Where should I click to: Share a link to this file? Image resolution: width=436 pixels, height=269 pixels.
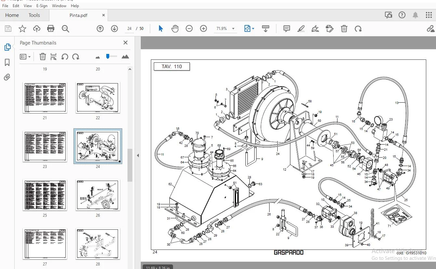point(431,29)
